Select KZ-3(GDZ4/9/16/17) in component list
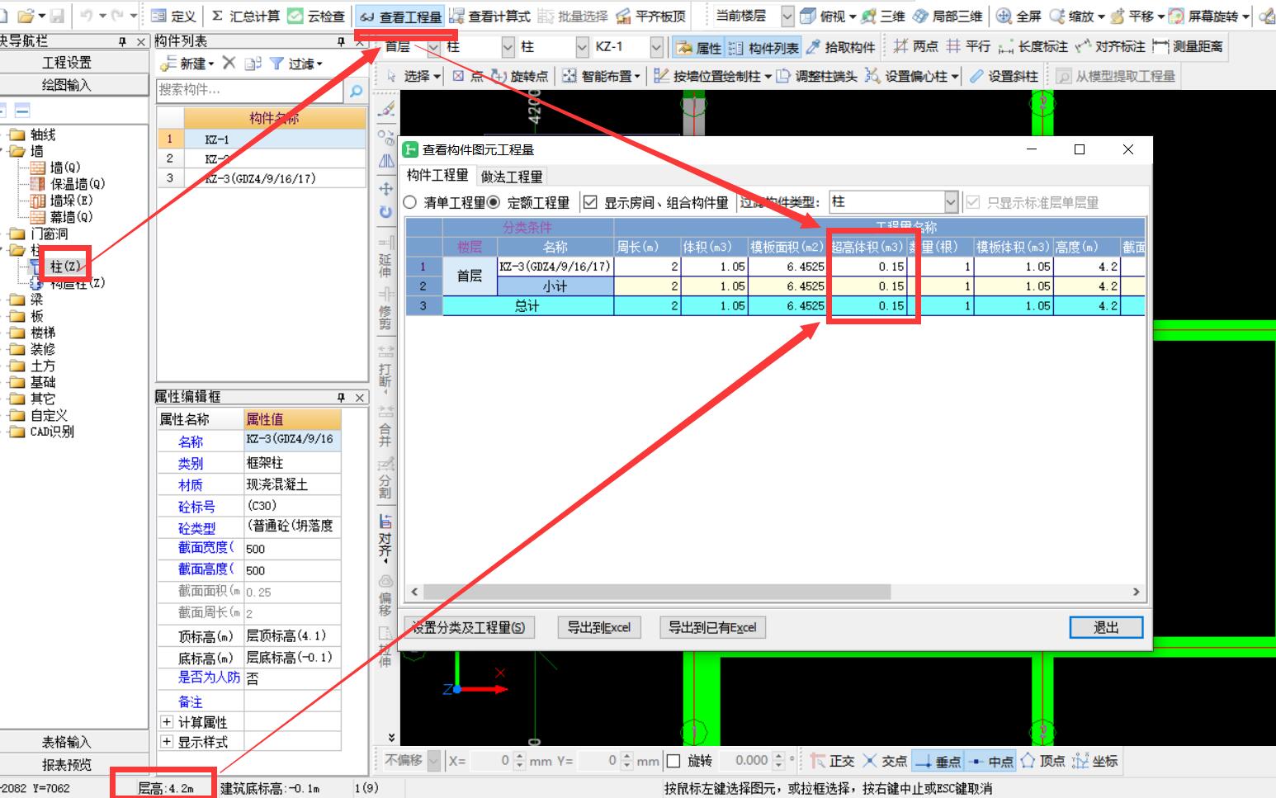 click(x=261, y=178)
